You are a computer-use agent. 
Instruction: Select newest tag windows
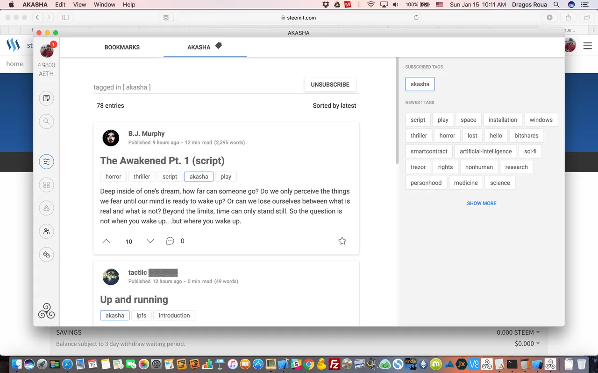tap(541, 120)
